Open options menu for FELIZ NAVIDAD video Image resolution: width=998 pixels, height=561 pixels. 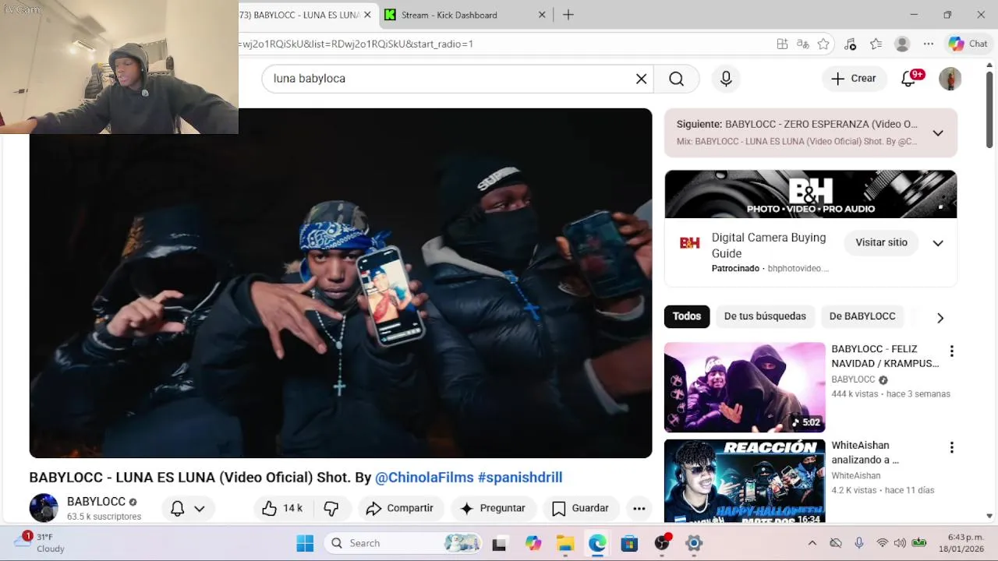(x=951, y=351)
